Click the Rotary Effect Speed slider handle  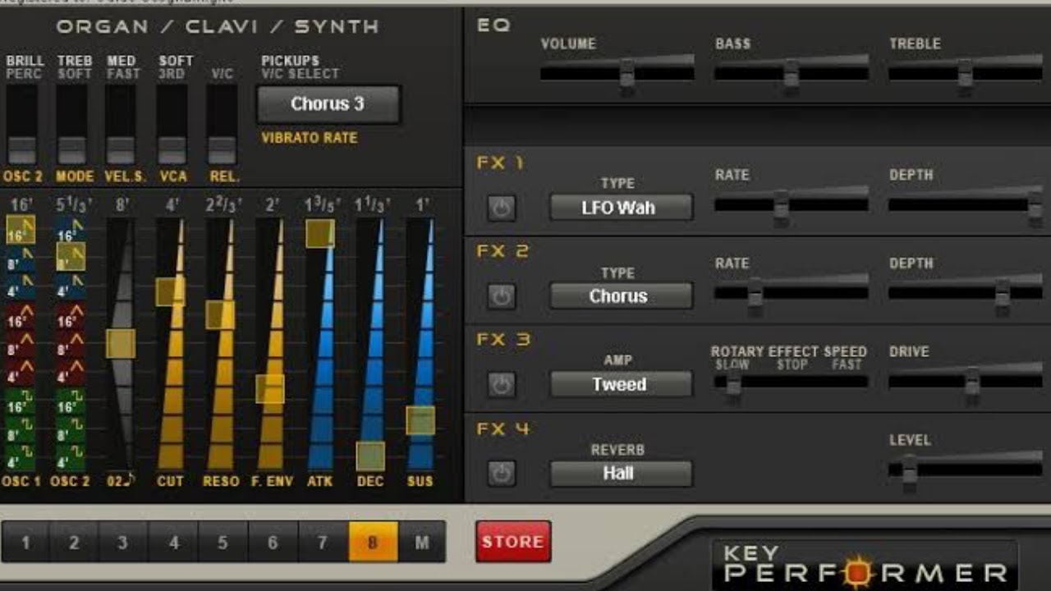(733, 383)
